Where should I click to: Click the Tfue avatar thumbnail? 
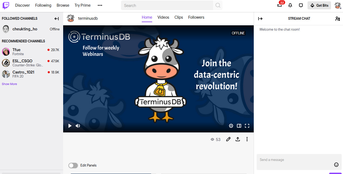(6, 52)
